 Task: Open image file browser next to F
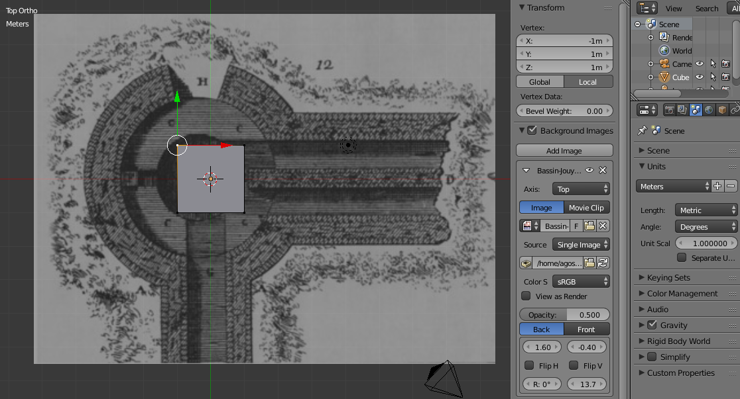point(589,226)
